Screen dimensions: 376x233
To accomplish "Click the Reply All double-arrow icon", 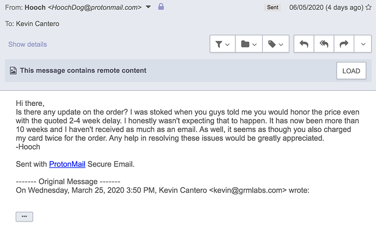I will (324, 44).
